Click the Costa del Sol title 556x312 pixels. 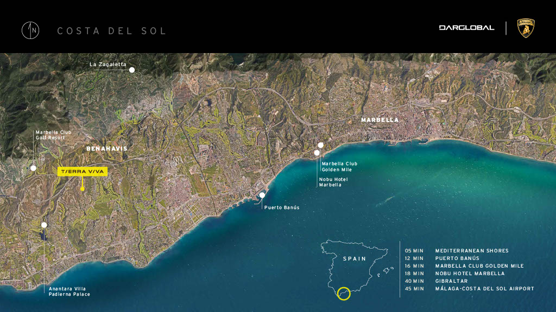(111, 31)
